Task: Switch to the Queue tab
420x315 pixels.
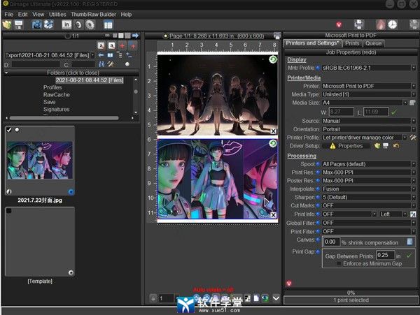Action: [x=373, y=43]
